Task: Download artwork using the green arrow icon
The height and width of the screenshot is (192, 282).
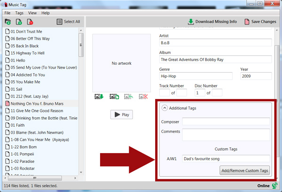Action: 99,97
